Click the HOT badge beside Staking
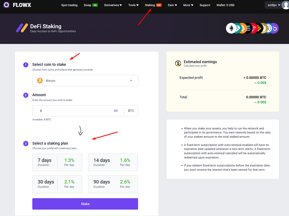The image size is (289, 216). point(159,5)
